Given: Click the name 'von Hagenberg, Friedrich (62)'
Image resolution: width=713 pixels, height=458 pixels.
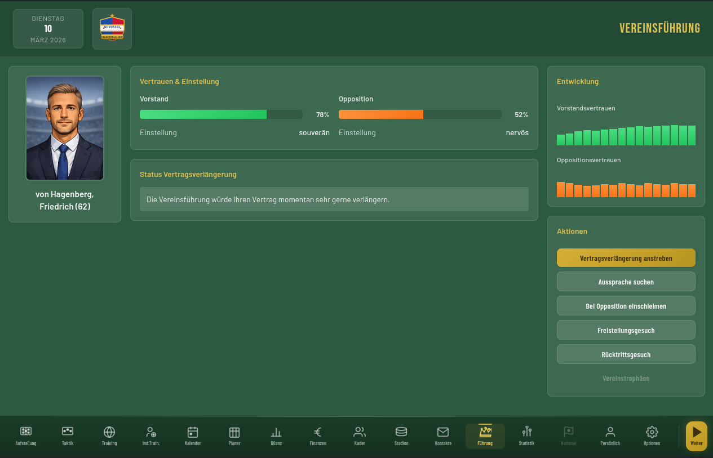Looking at the screenshot, I should [65, 201].
